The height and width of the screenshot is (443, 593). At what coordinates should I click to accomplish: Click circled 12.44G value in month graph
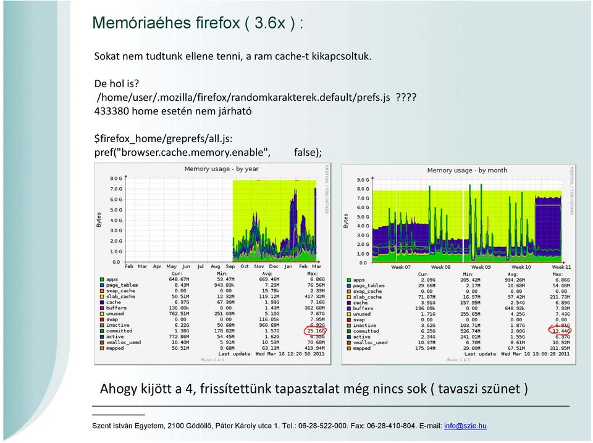560,331
